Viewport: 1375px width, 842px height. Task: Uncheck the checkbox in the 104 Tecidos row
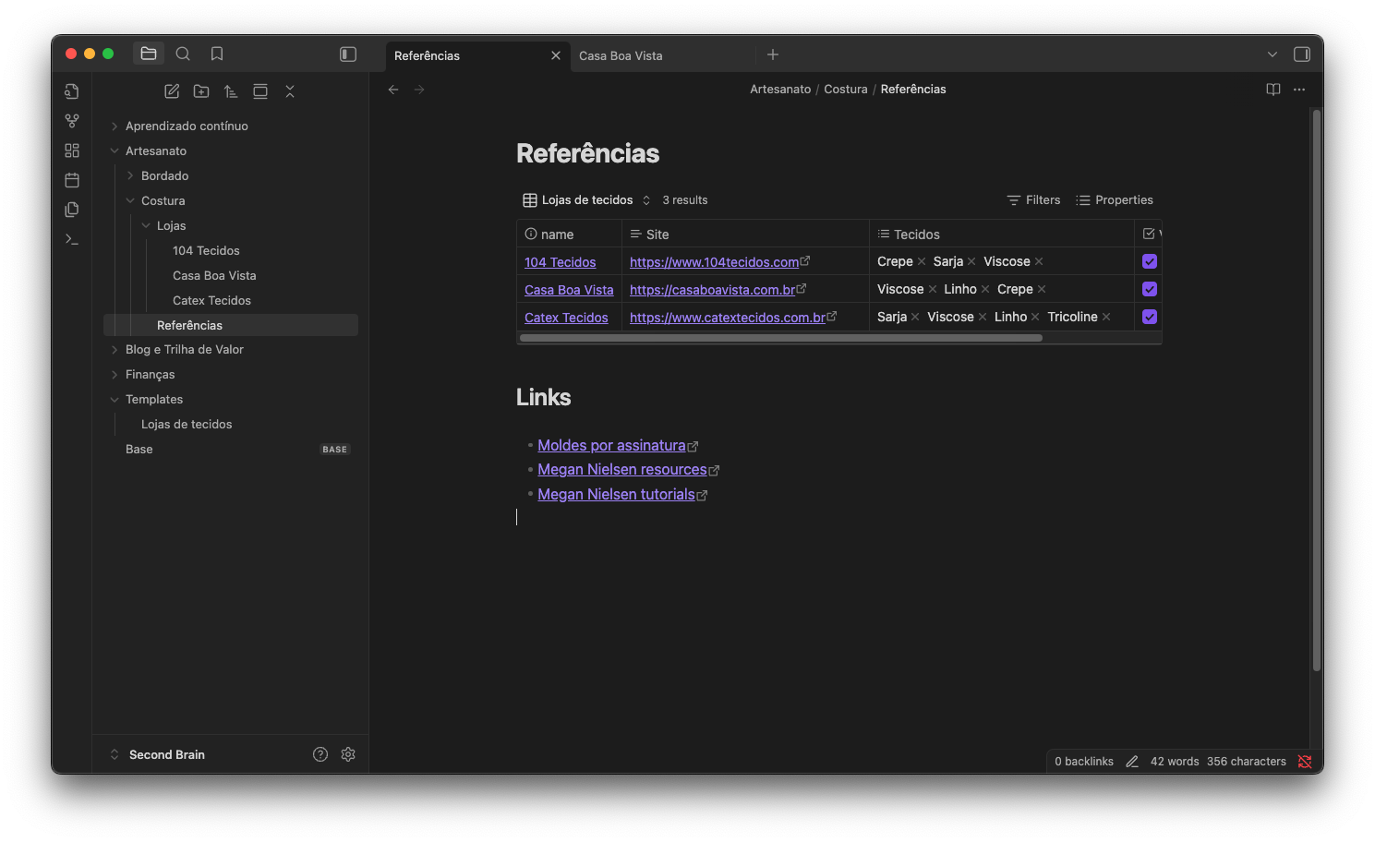pos(1150,261)
